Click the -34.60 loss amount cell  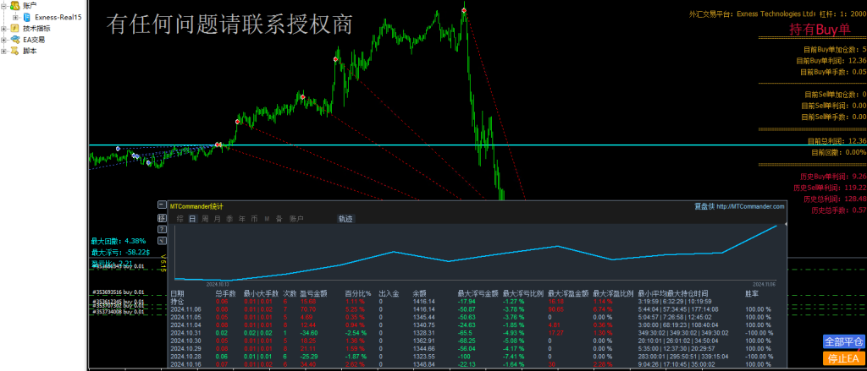[310, 334]
